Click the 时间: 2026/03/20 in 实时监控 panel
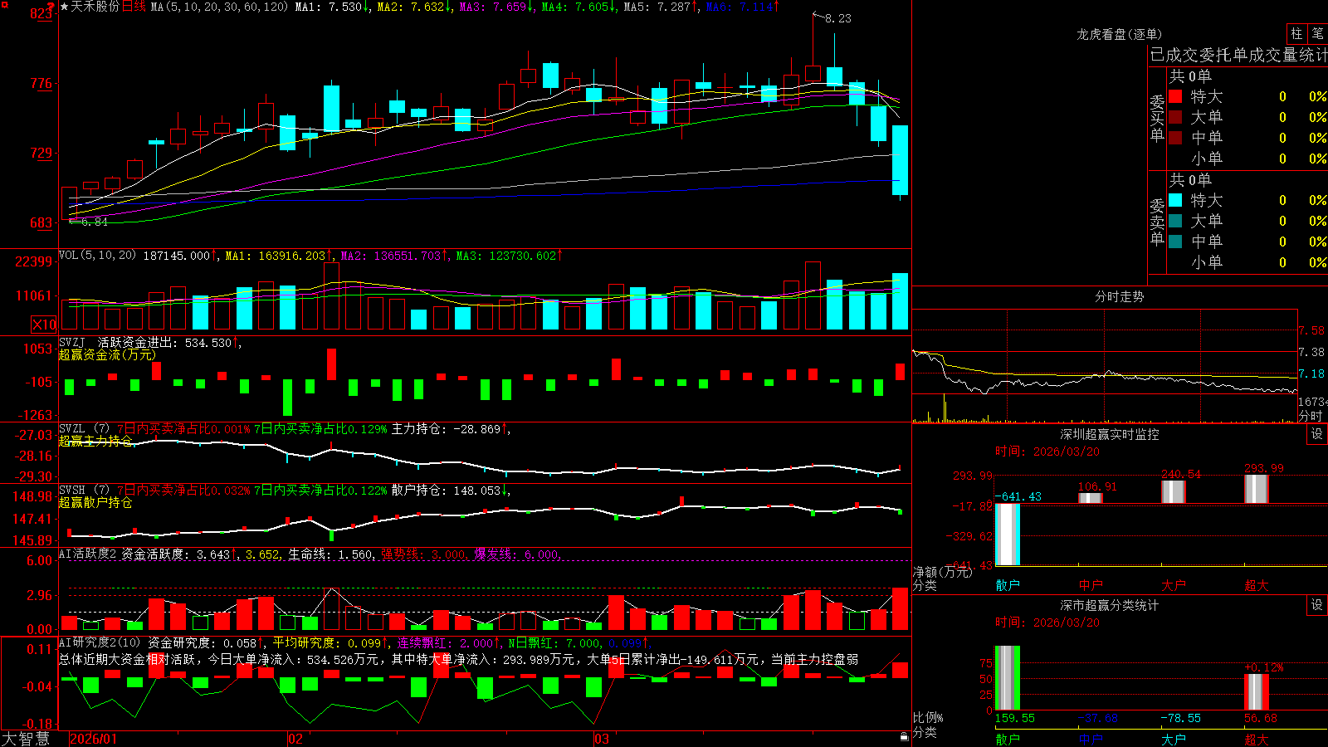This screenshot has width=1328, height=747. pyautogui.click(x=1047, y=452)
